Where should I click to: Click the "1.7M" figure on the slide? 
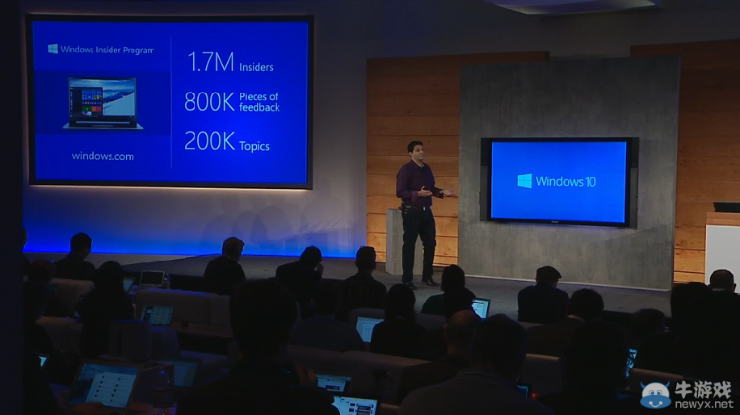click(x=211, y=62)
